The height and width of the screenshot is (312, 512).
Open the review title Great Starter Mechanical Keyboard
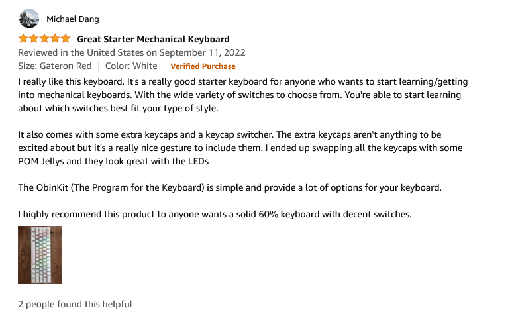[x=153, y=39]
